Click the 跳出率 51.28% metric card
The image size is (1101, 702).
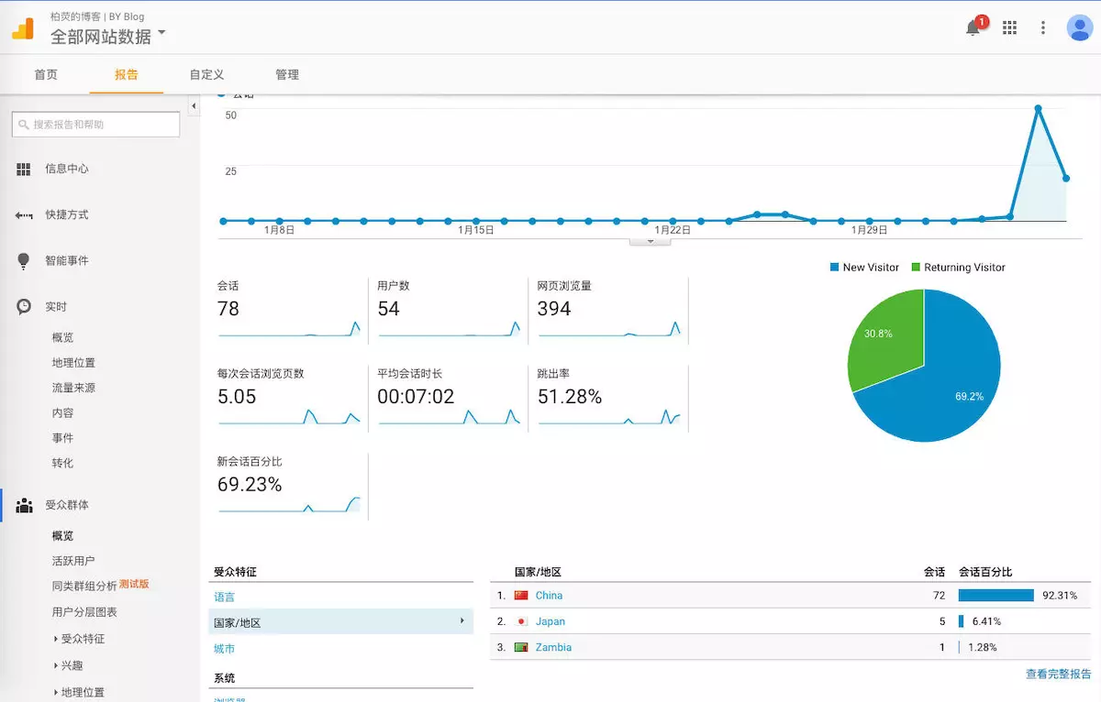tap(609, 398)
